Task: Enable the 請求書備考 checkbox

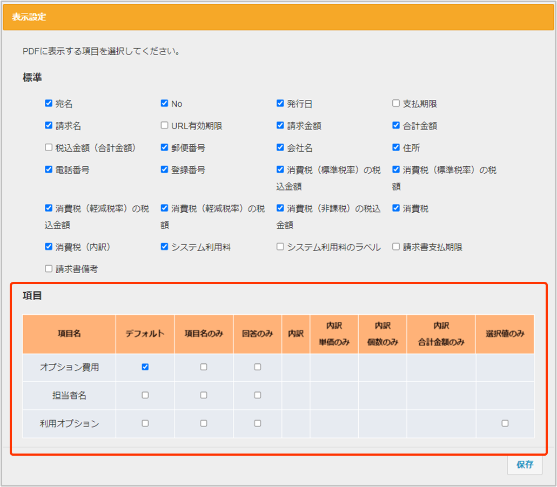Action: (49, 269)
